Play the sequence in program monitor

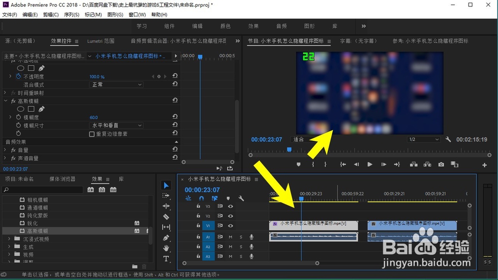coord(370,164)
